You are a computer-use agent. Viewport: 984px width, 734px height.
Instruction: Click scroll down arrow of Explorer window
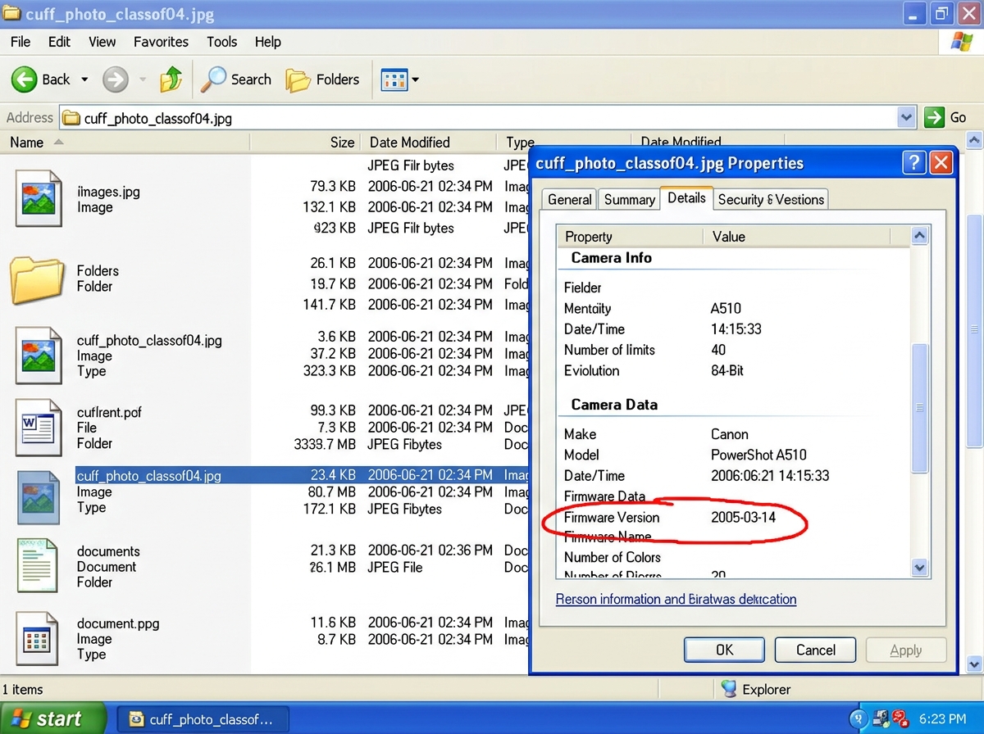tap(974, 664)
